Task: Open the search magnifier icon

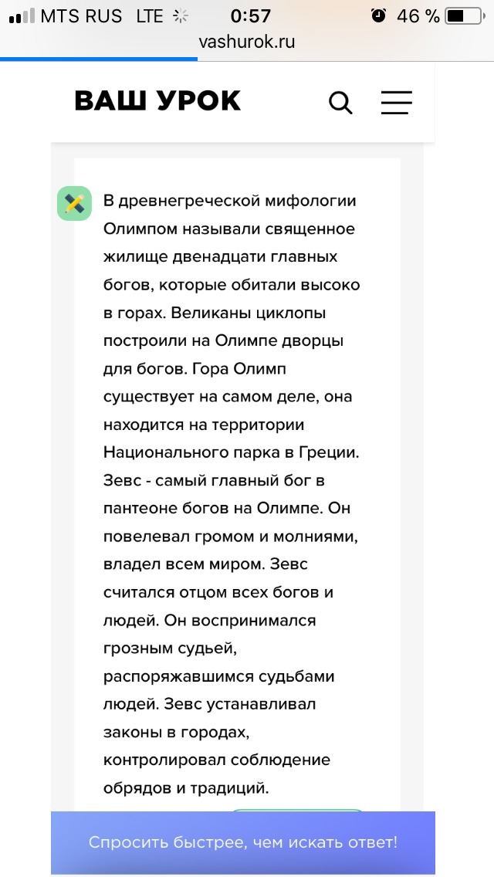Action: [340, 103]
